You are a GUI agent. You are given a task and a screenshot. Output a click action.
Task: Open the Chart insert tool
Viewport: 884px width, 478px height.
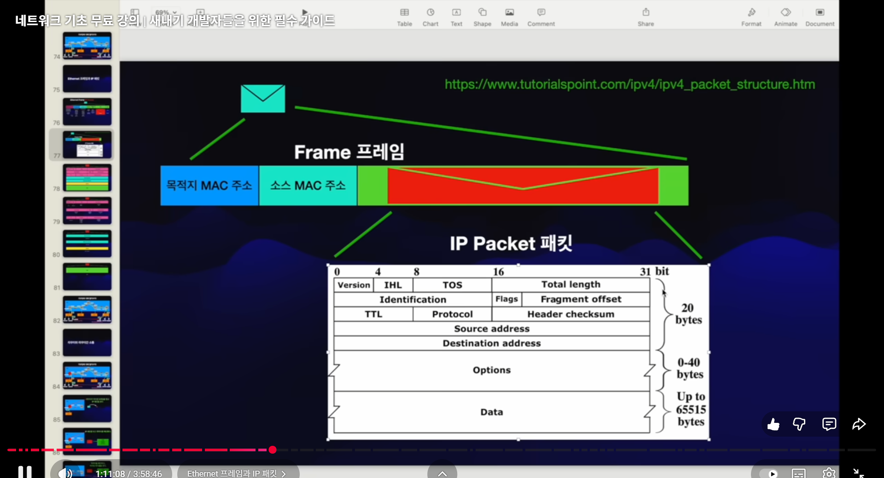(430, 17)
